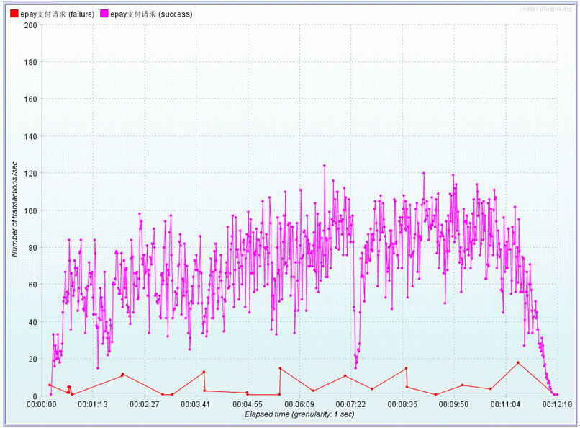The image size is (580, 428).
Task: Click the y-axis value 120
Action: pos(30,173)
